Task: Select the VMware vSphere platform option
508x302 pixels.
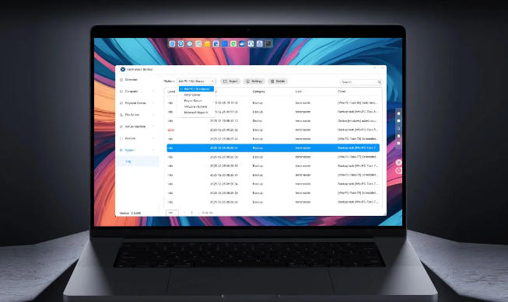Action: tap(196, 106)
